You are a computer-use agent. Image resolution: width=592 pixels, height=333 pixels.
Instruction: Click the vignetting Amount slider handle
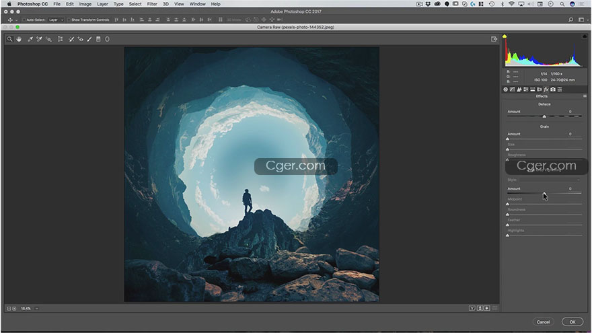544,193
